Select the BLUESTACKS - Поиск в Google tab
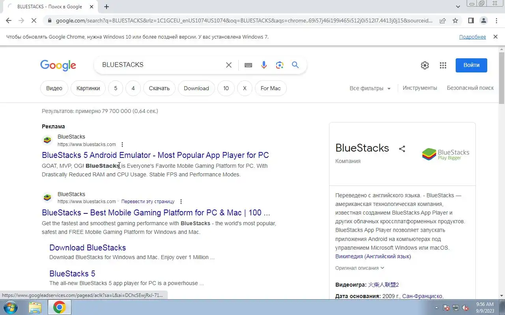The image size is (505, 315). pyautogui.click(x=49, y=7)
